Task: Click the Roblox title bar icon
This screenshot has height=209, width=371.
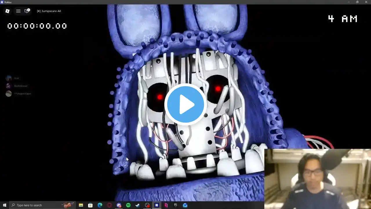Action: click(2, 2)
